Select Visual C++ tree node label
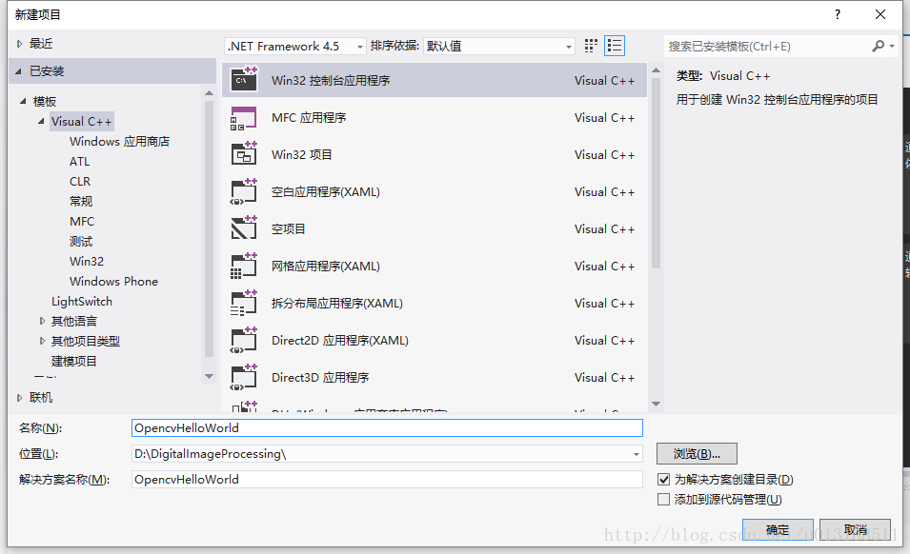The image size is (910, 554). (x=81, y=121)
